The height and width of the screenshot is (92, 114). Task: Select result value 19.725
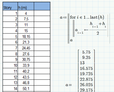pyautogui.click(x=86, y=74)
